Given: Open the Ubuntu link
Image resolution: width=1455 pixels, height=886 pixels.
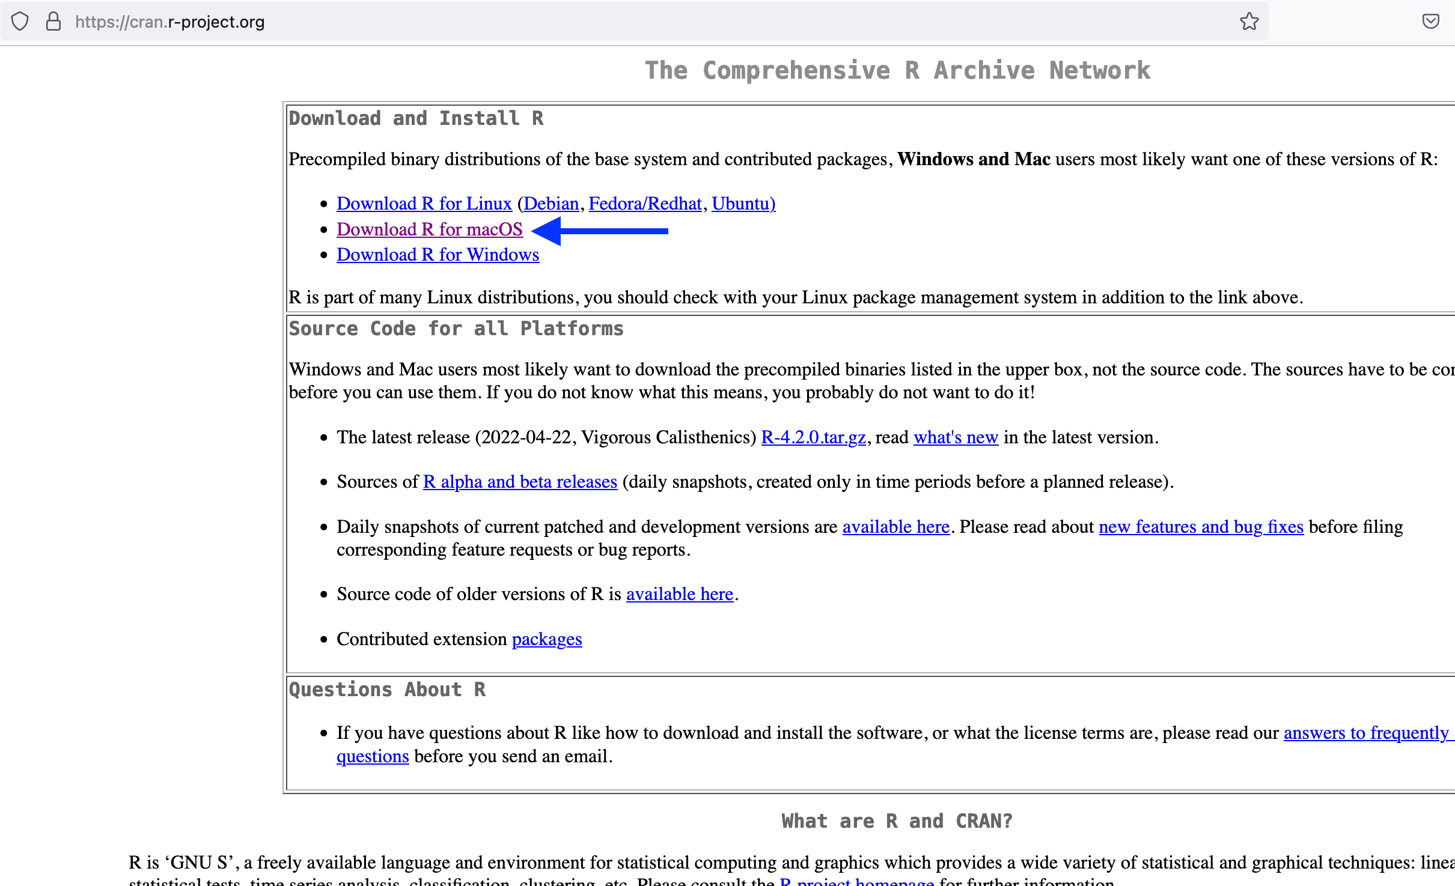Looking at the screenshot, I should (x=743, y=204).
